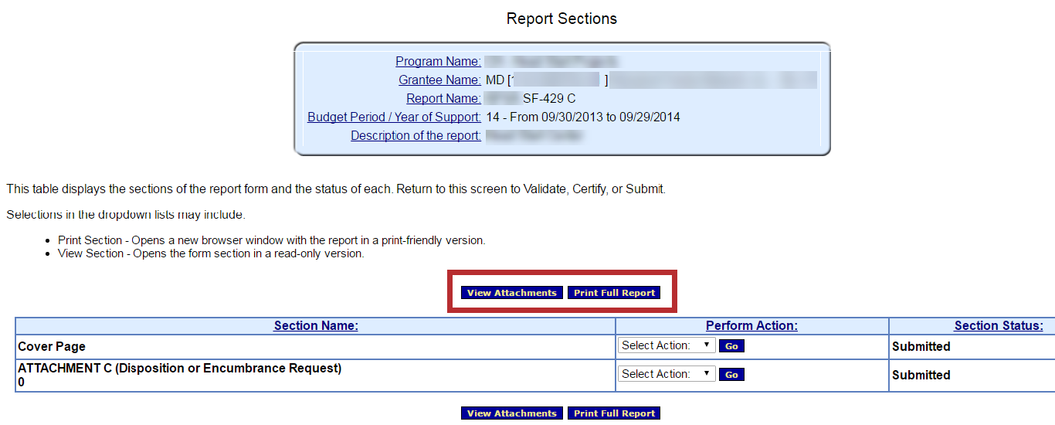This screenshot has width=1055, height=425.
Task: Expand Select Action dropdown for Cover Page
Action: 667,346
